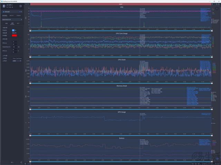Click the circular icon beside the user profile
The image size is (221, 165).
[20, 6]
